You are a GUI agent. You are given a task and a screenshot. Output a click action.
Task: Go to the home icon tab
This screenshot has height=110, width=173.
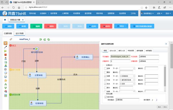pyautogui.click(x=5, y=20)
